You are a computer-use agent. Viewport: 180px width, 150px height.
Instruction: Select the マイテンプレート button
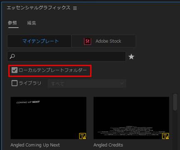39,41
